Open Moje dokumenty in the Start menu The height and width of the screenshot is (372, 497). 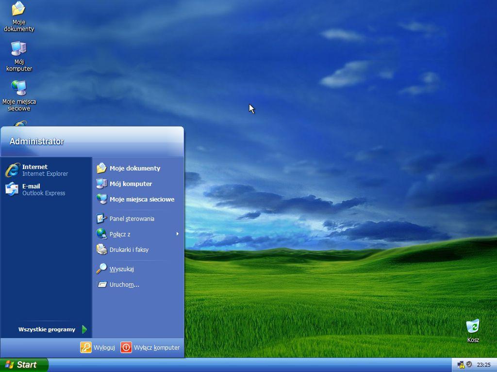(x=138, y=168)
